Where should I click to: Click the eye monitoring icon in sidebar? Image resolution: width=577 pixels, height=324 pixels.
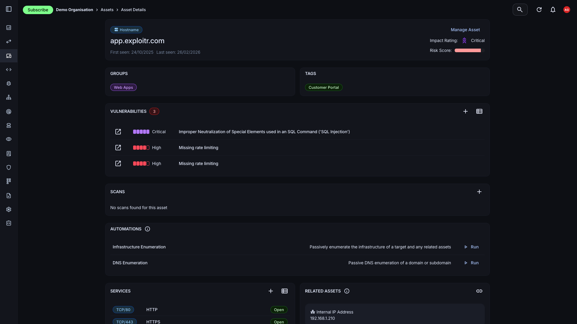pyautogui.click(x=9, y=139)
